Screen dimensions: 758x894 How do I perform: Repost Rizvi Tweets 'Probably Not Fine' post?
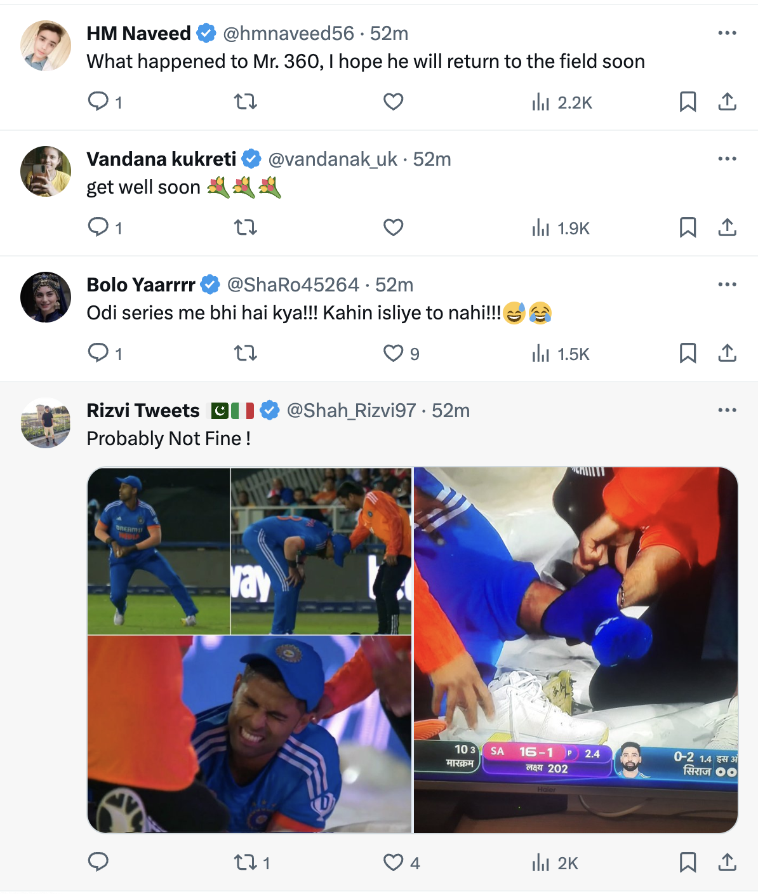pos(245,862)
